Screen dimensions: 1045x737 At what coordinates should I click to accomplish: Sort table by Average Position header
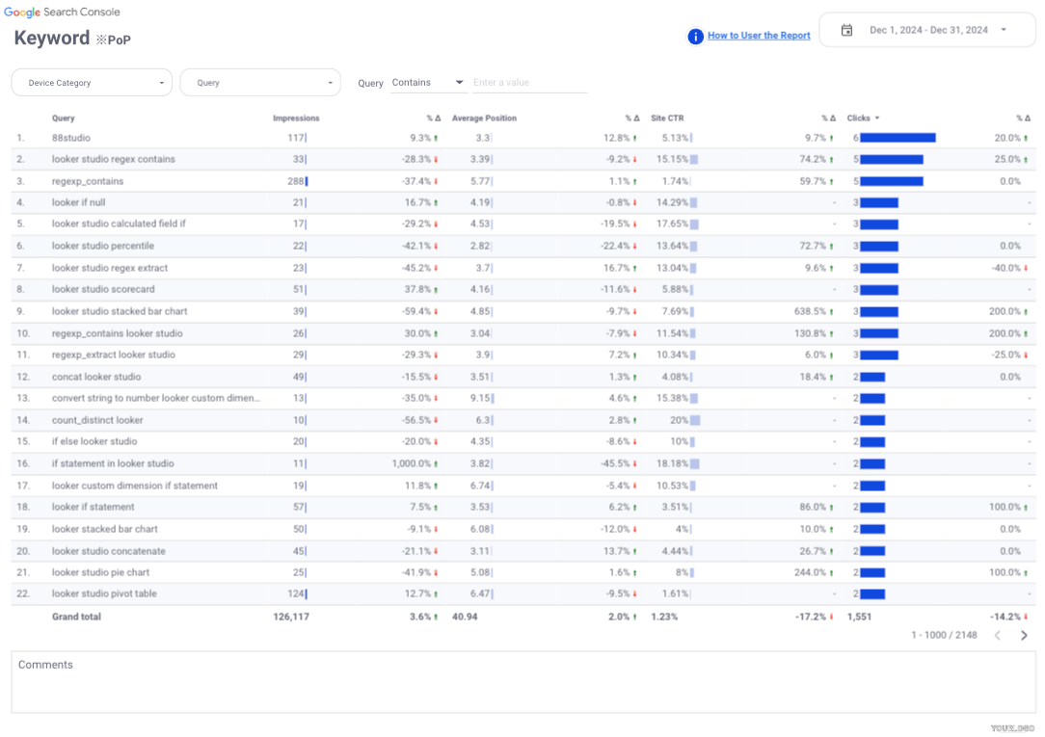coord(484,118)
